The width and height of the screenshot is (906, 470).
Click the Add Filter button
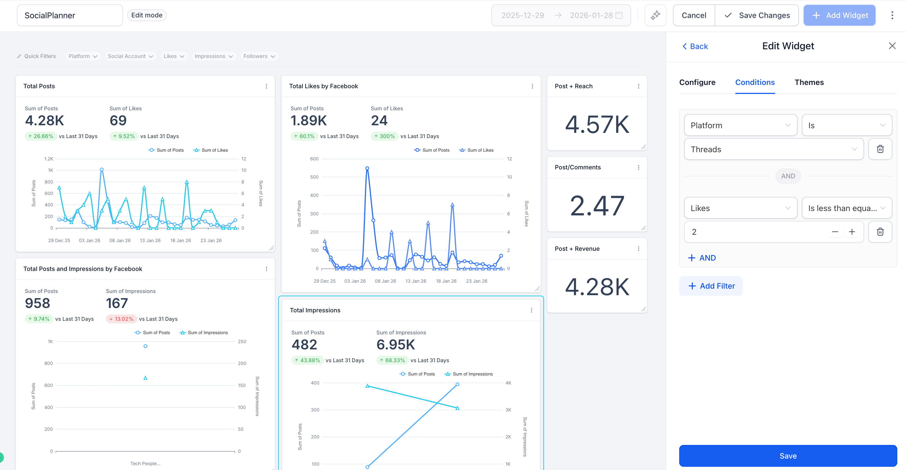[x=711, y=286]
